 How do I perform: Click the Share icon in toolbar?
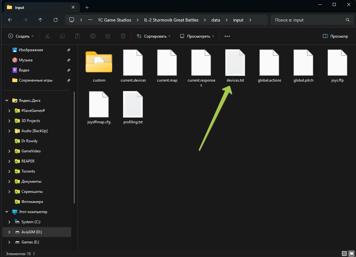tap(108, 36)
